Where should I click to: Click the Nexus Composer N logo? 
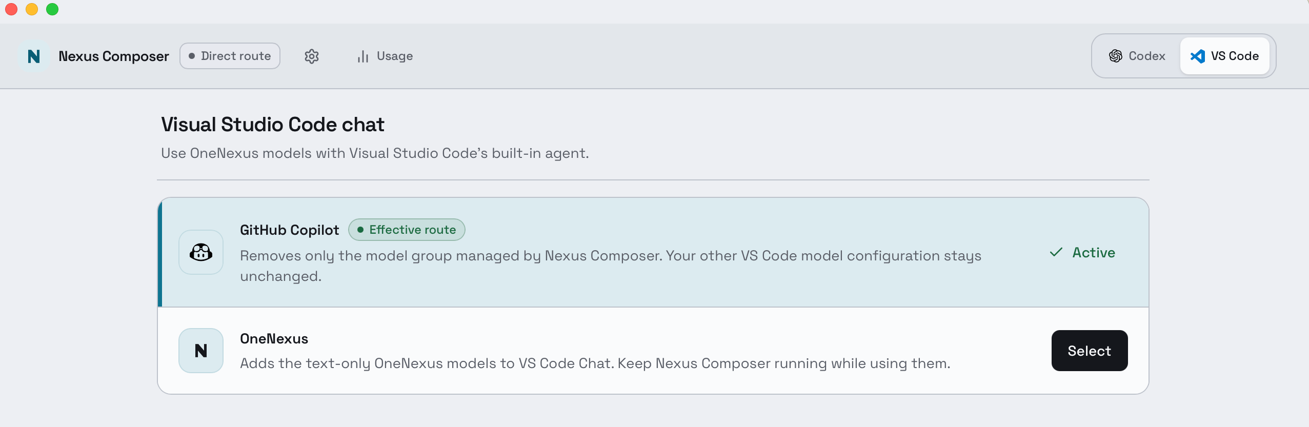point(34,56)
